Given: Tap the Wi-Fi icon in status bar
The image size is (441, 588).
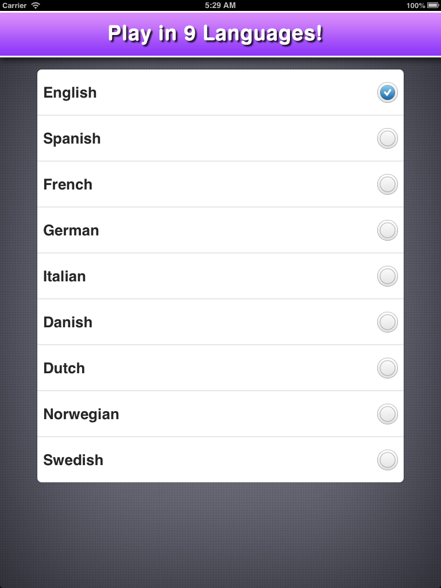Looking at the screenshot, I should tap(36, 5).
